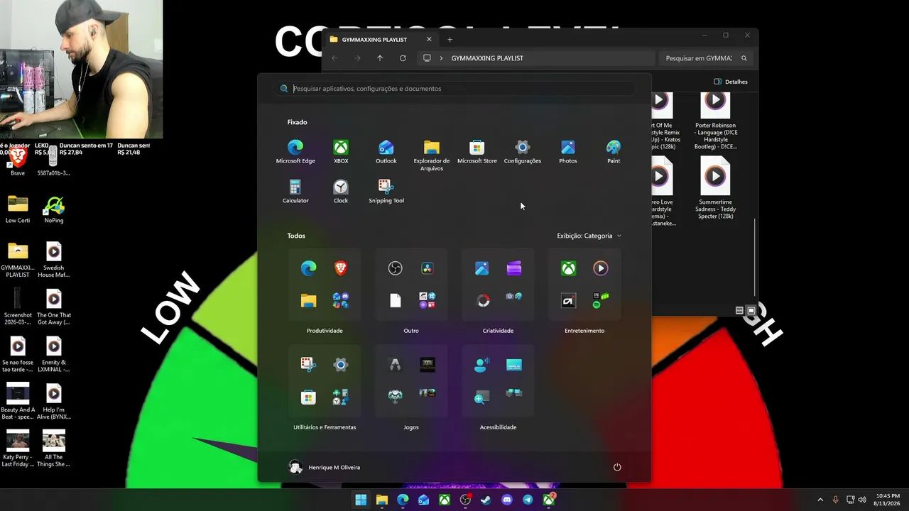Open Photos in the Criatividade group

tap(482, 268)
